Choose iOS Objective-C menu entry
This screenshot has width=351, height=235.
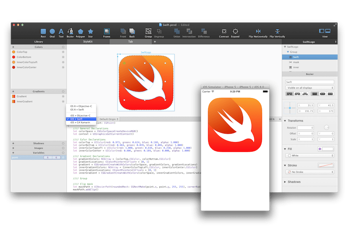coord(81,115)
